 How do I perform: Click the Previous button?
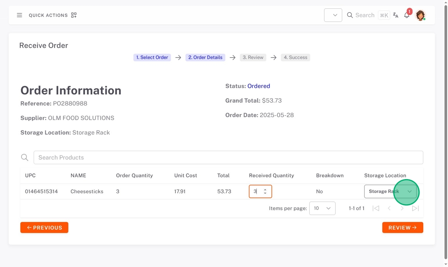(x=44, y=227)
